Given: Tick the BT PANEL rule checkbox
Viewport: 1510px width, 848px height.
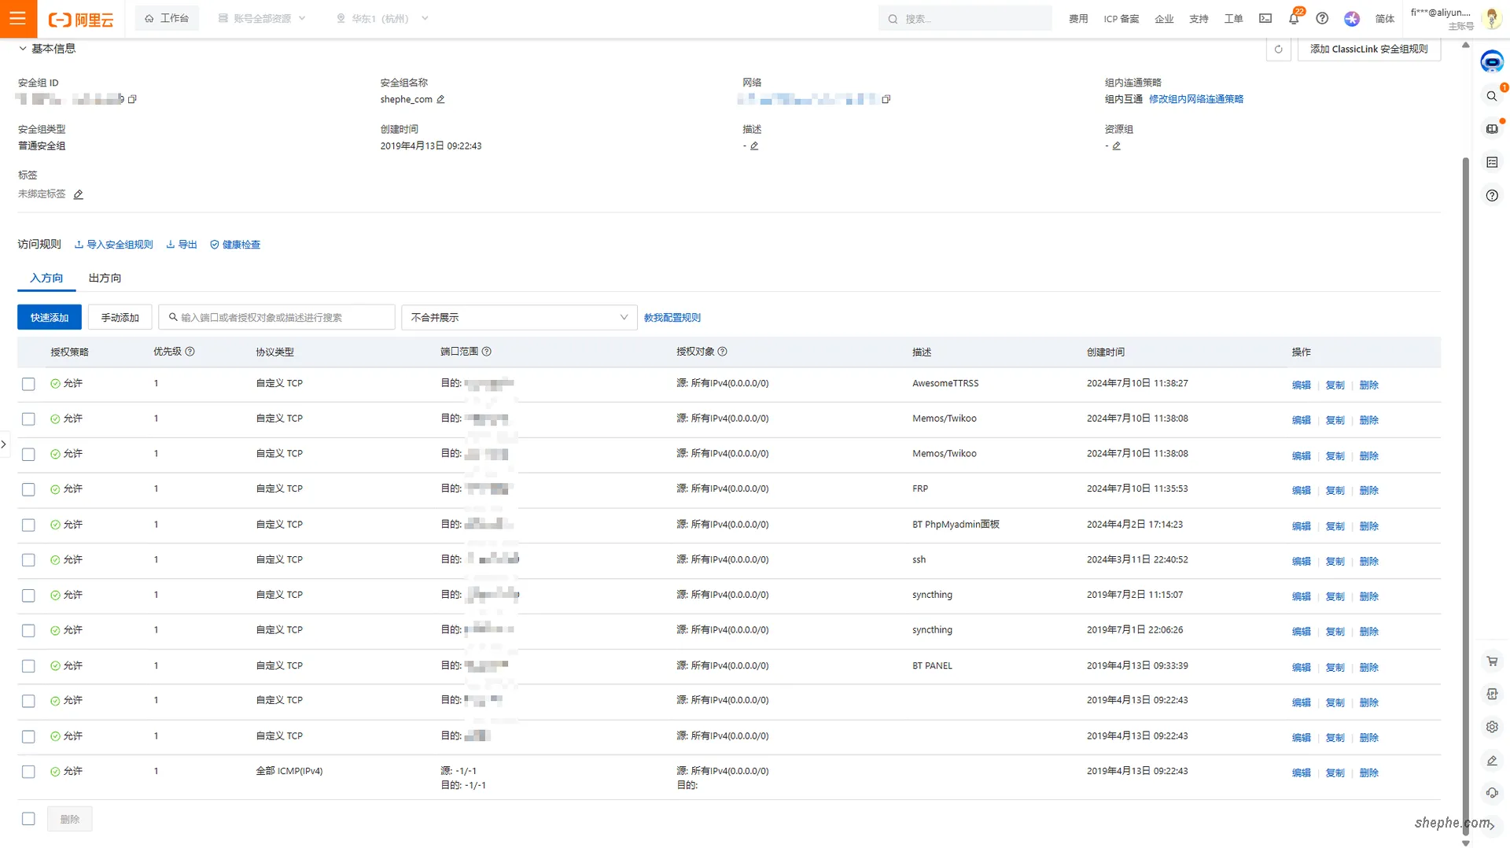Looking at the screenshot, I should 28,666.
